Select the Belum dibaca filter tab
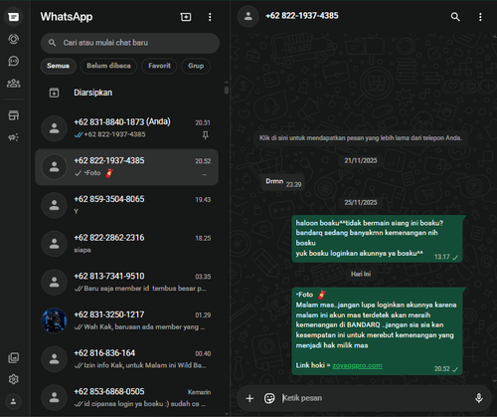The image size is (497, 417). click(x=108, y=66)
